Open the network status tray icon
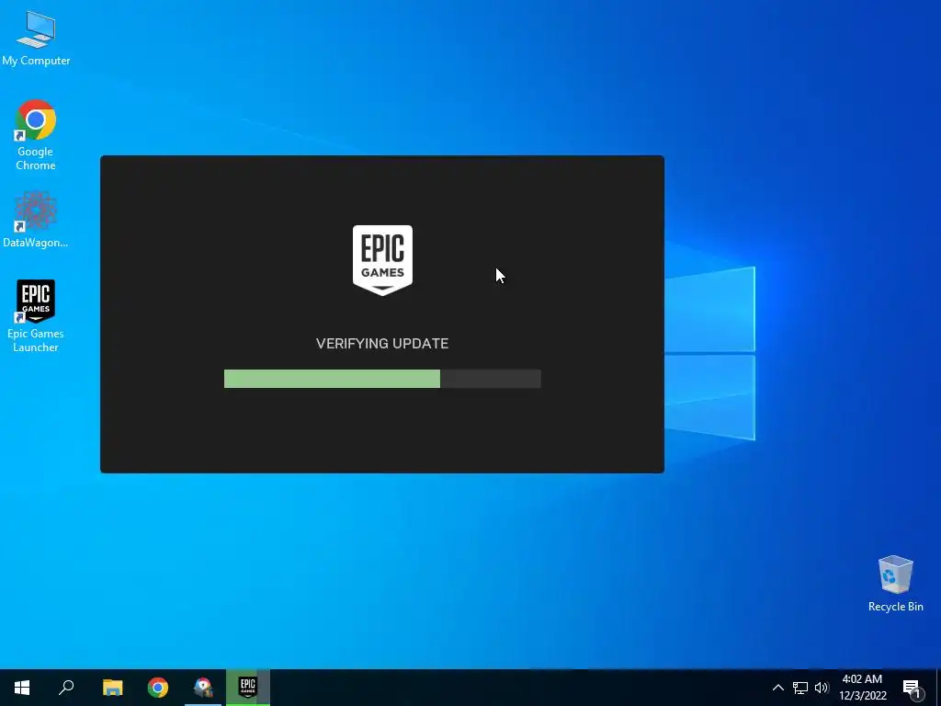 point(800,688)
